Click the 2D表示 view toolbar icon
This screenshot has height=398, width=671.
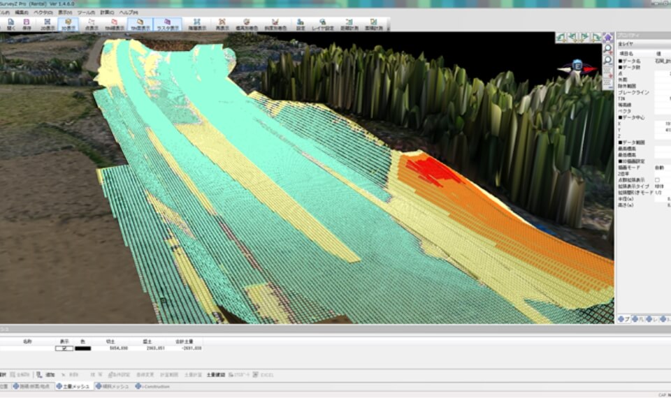coord(48,24)
